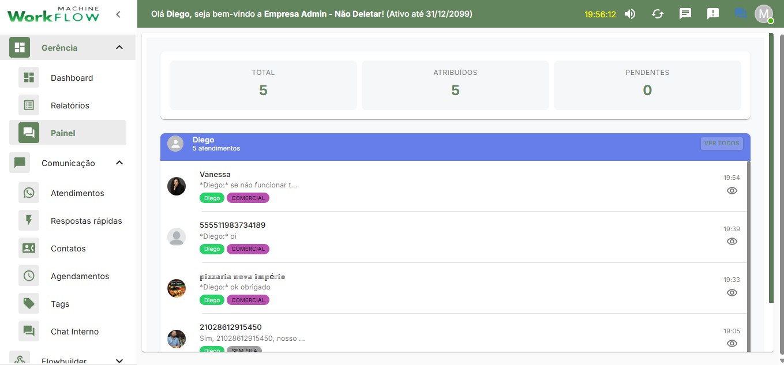Preview pizzaria nova império chat via eye
The height and width of the screenshot is (365, 784).
coord(732,293)
